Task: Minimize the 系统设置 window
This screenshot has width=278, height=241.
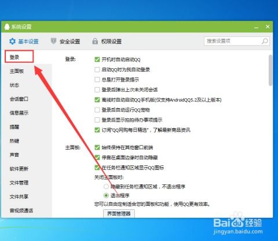Action: 257,27
